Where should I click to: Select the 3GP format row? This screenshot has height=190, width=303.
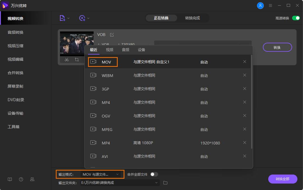point(168,89)
